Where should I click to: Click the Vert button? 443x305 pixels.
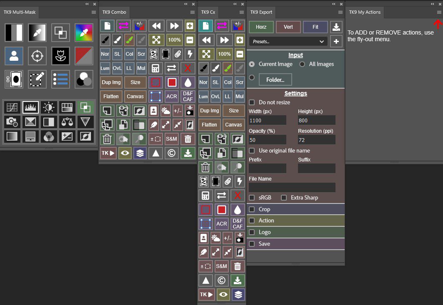(x=288, y=27)
